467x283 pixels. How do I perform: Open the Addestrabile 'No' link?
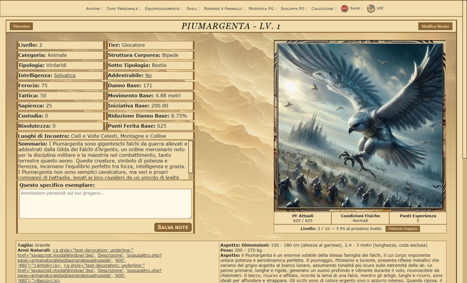[x=148, y=75]
